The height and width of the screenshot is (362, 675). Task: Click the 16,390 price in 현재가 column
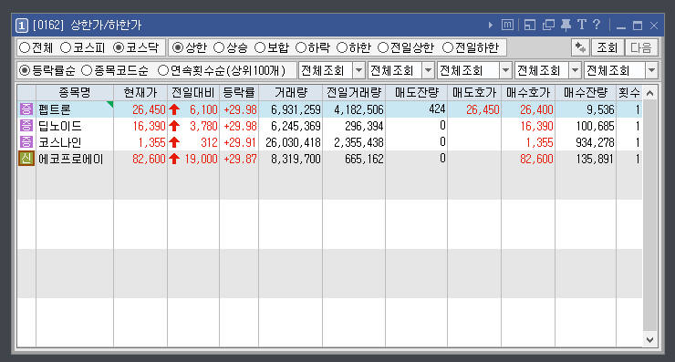point(149,126)
